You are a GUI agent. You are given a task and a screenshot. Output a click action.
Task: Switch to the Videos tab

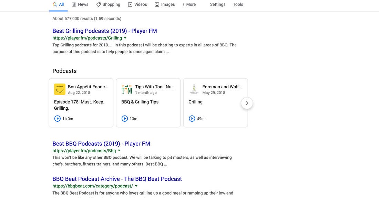pyautogui.click(x=137, y=4)
